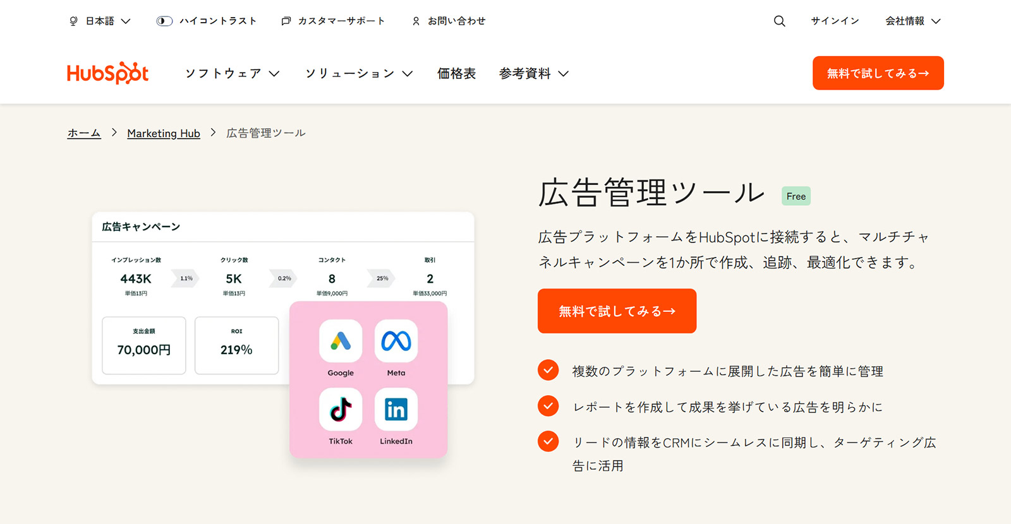Click the Meta icon tile
Viewport: 1011px width, 524px height.
[396, 341]
